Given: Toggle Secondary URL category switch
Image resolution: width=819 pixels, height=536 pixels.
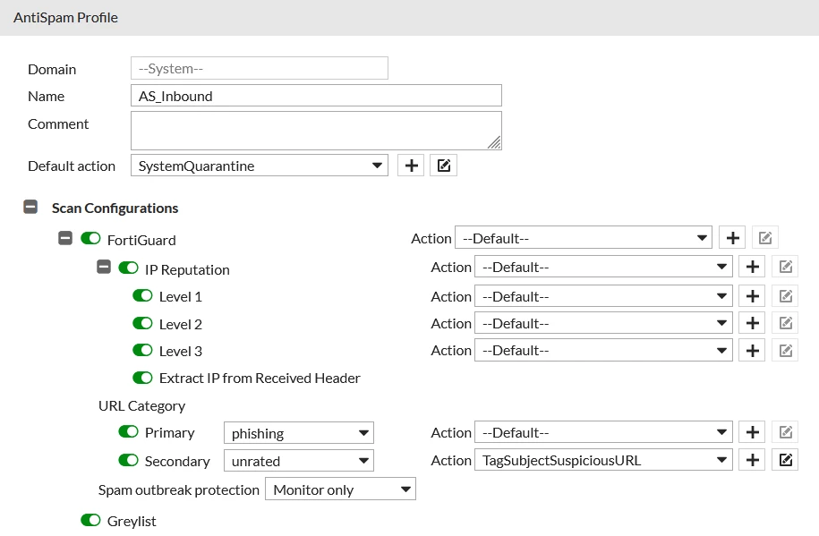Looking at the screenshot, I should 129,460.
